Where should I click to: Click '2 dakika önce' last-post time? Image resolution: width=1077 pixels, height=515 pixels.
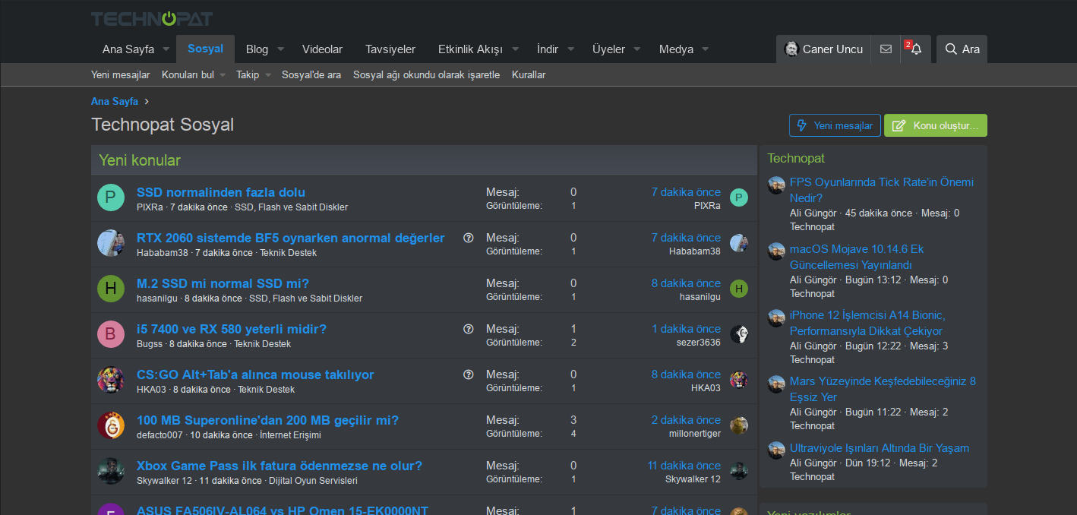click(686, 420)
